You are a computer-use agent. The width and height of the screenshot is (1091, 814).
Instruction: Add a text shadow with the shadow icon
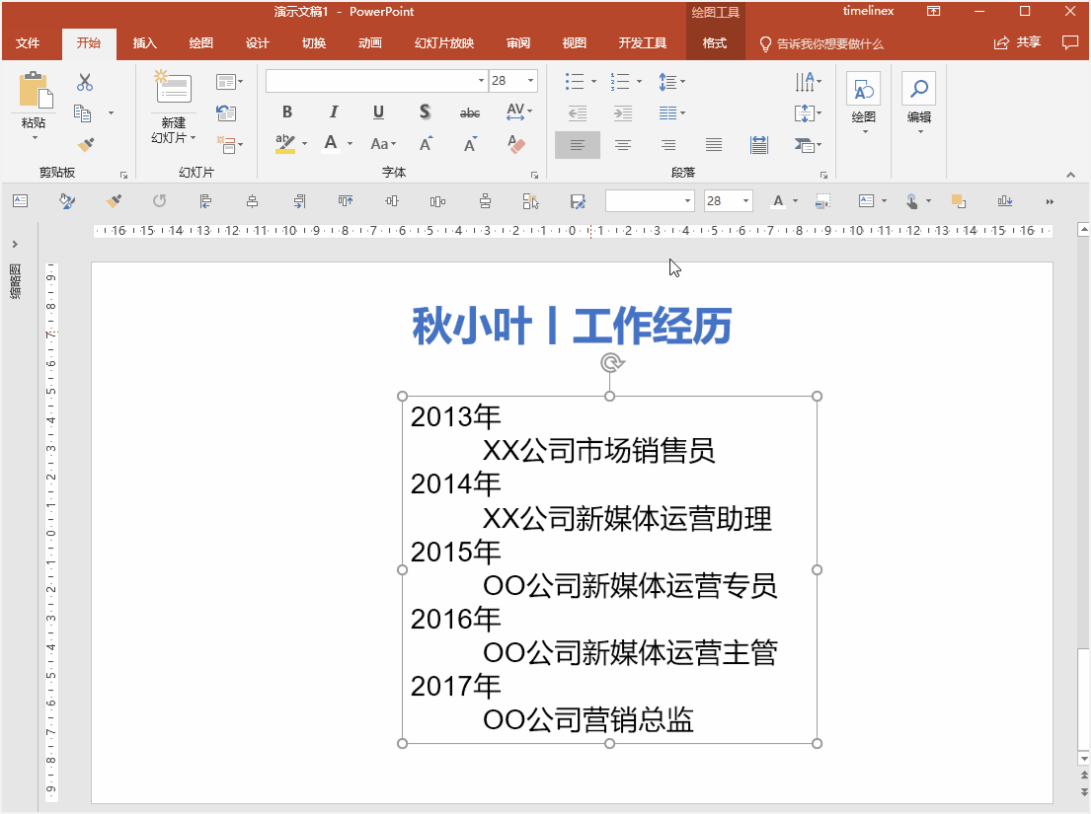[424, 112]
